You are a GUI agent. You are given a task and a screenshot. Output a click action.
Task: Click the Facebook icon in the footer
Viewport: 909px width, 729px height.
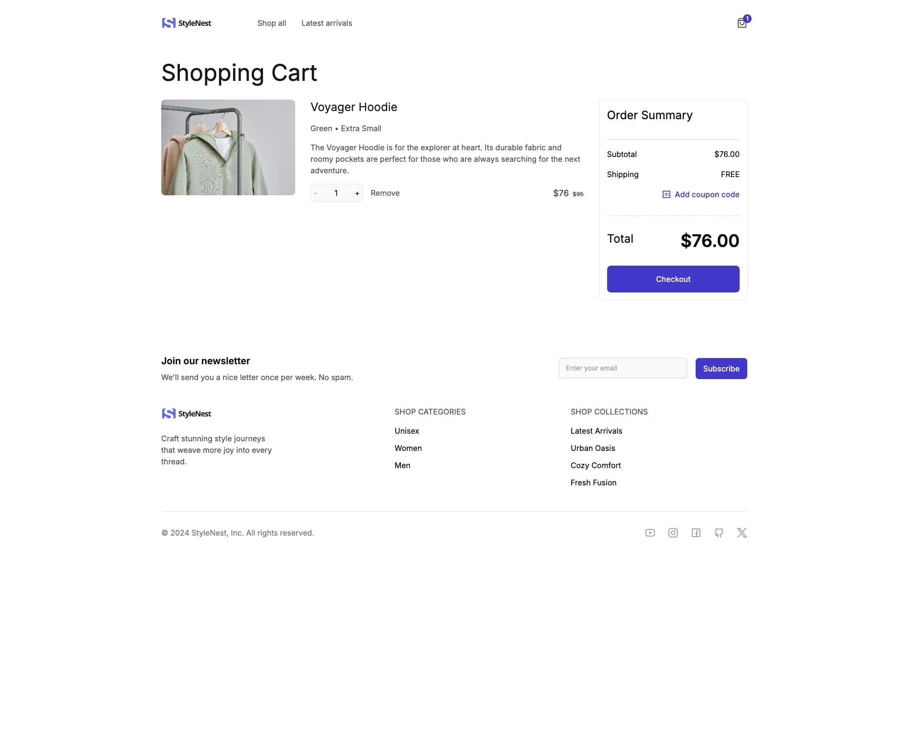click(697, 532)
